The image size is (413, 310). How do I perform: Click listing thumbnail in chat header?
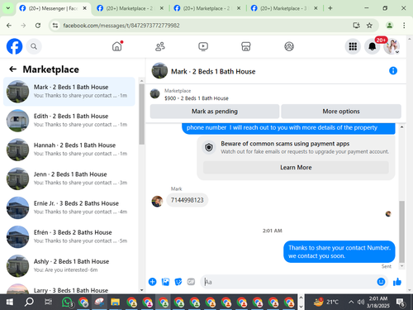point(159,71)
